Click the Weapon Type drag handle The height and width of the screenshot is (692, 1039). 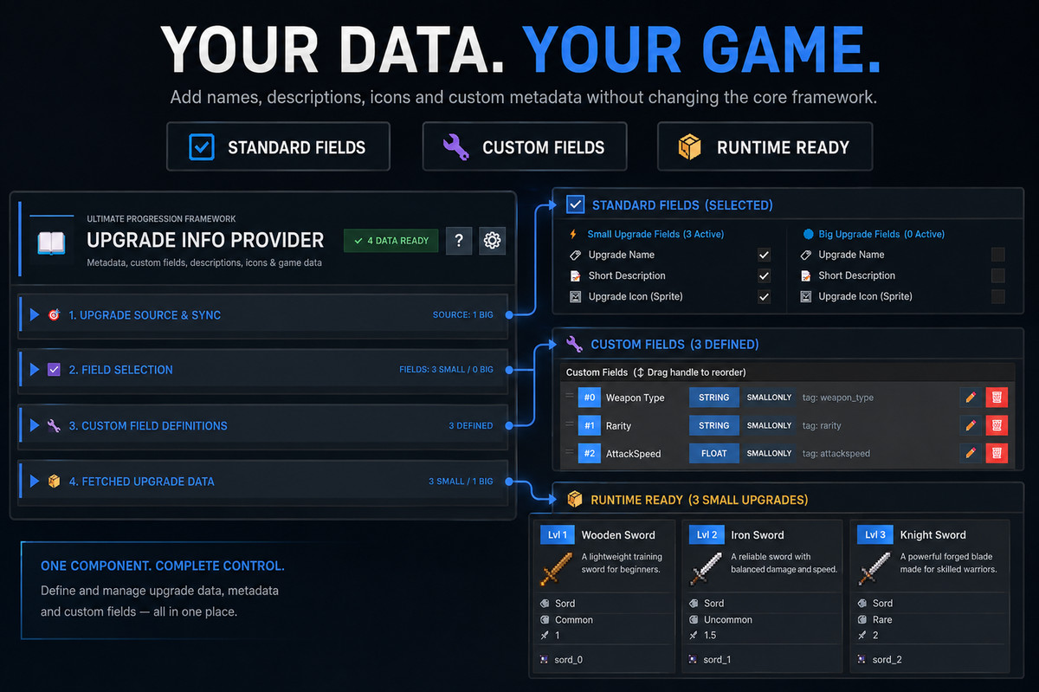pos(570,397)
